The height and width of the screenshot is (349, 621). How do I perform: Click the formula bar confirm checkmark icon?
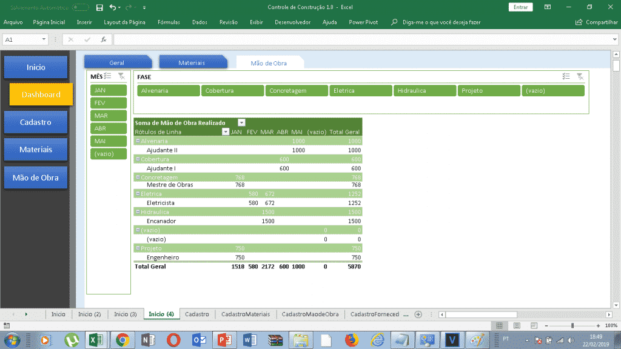pyautogui.click(x=87, y=39)
